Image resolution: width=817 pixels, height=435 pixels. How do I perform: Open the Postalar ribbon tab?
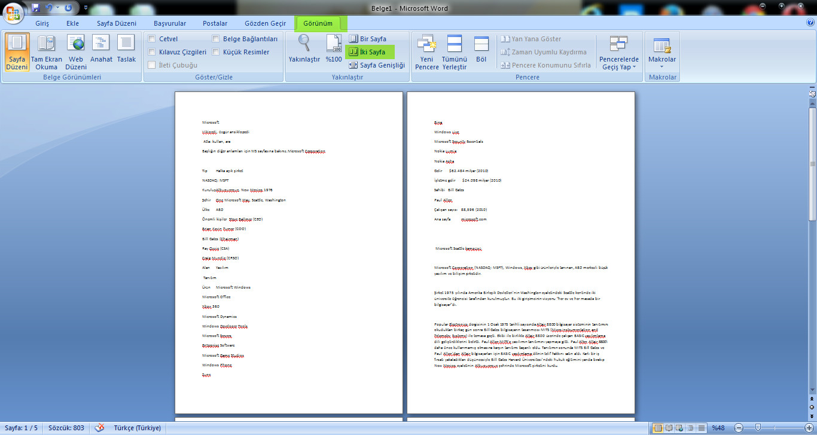tap(215, 23)
